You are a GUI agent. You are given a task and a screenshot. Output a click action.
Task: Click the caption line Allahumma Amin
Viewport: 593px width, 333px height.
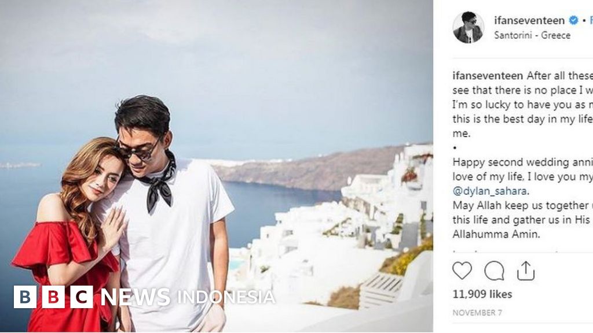click(496, 234)
